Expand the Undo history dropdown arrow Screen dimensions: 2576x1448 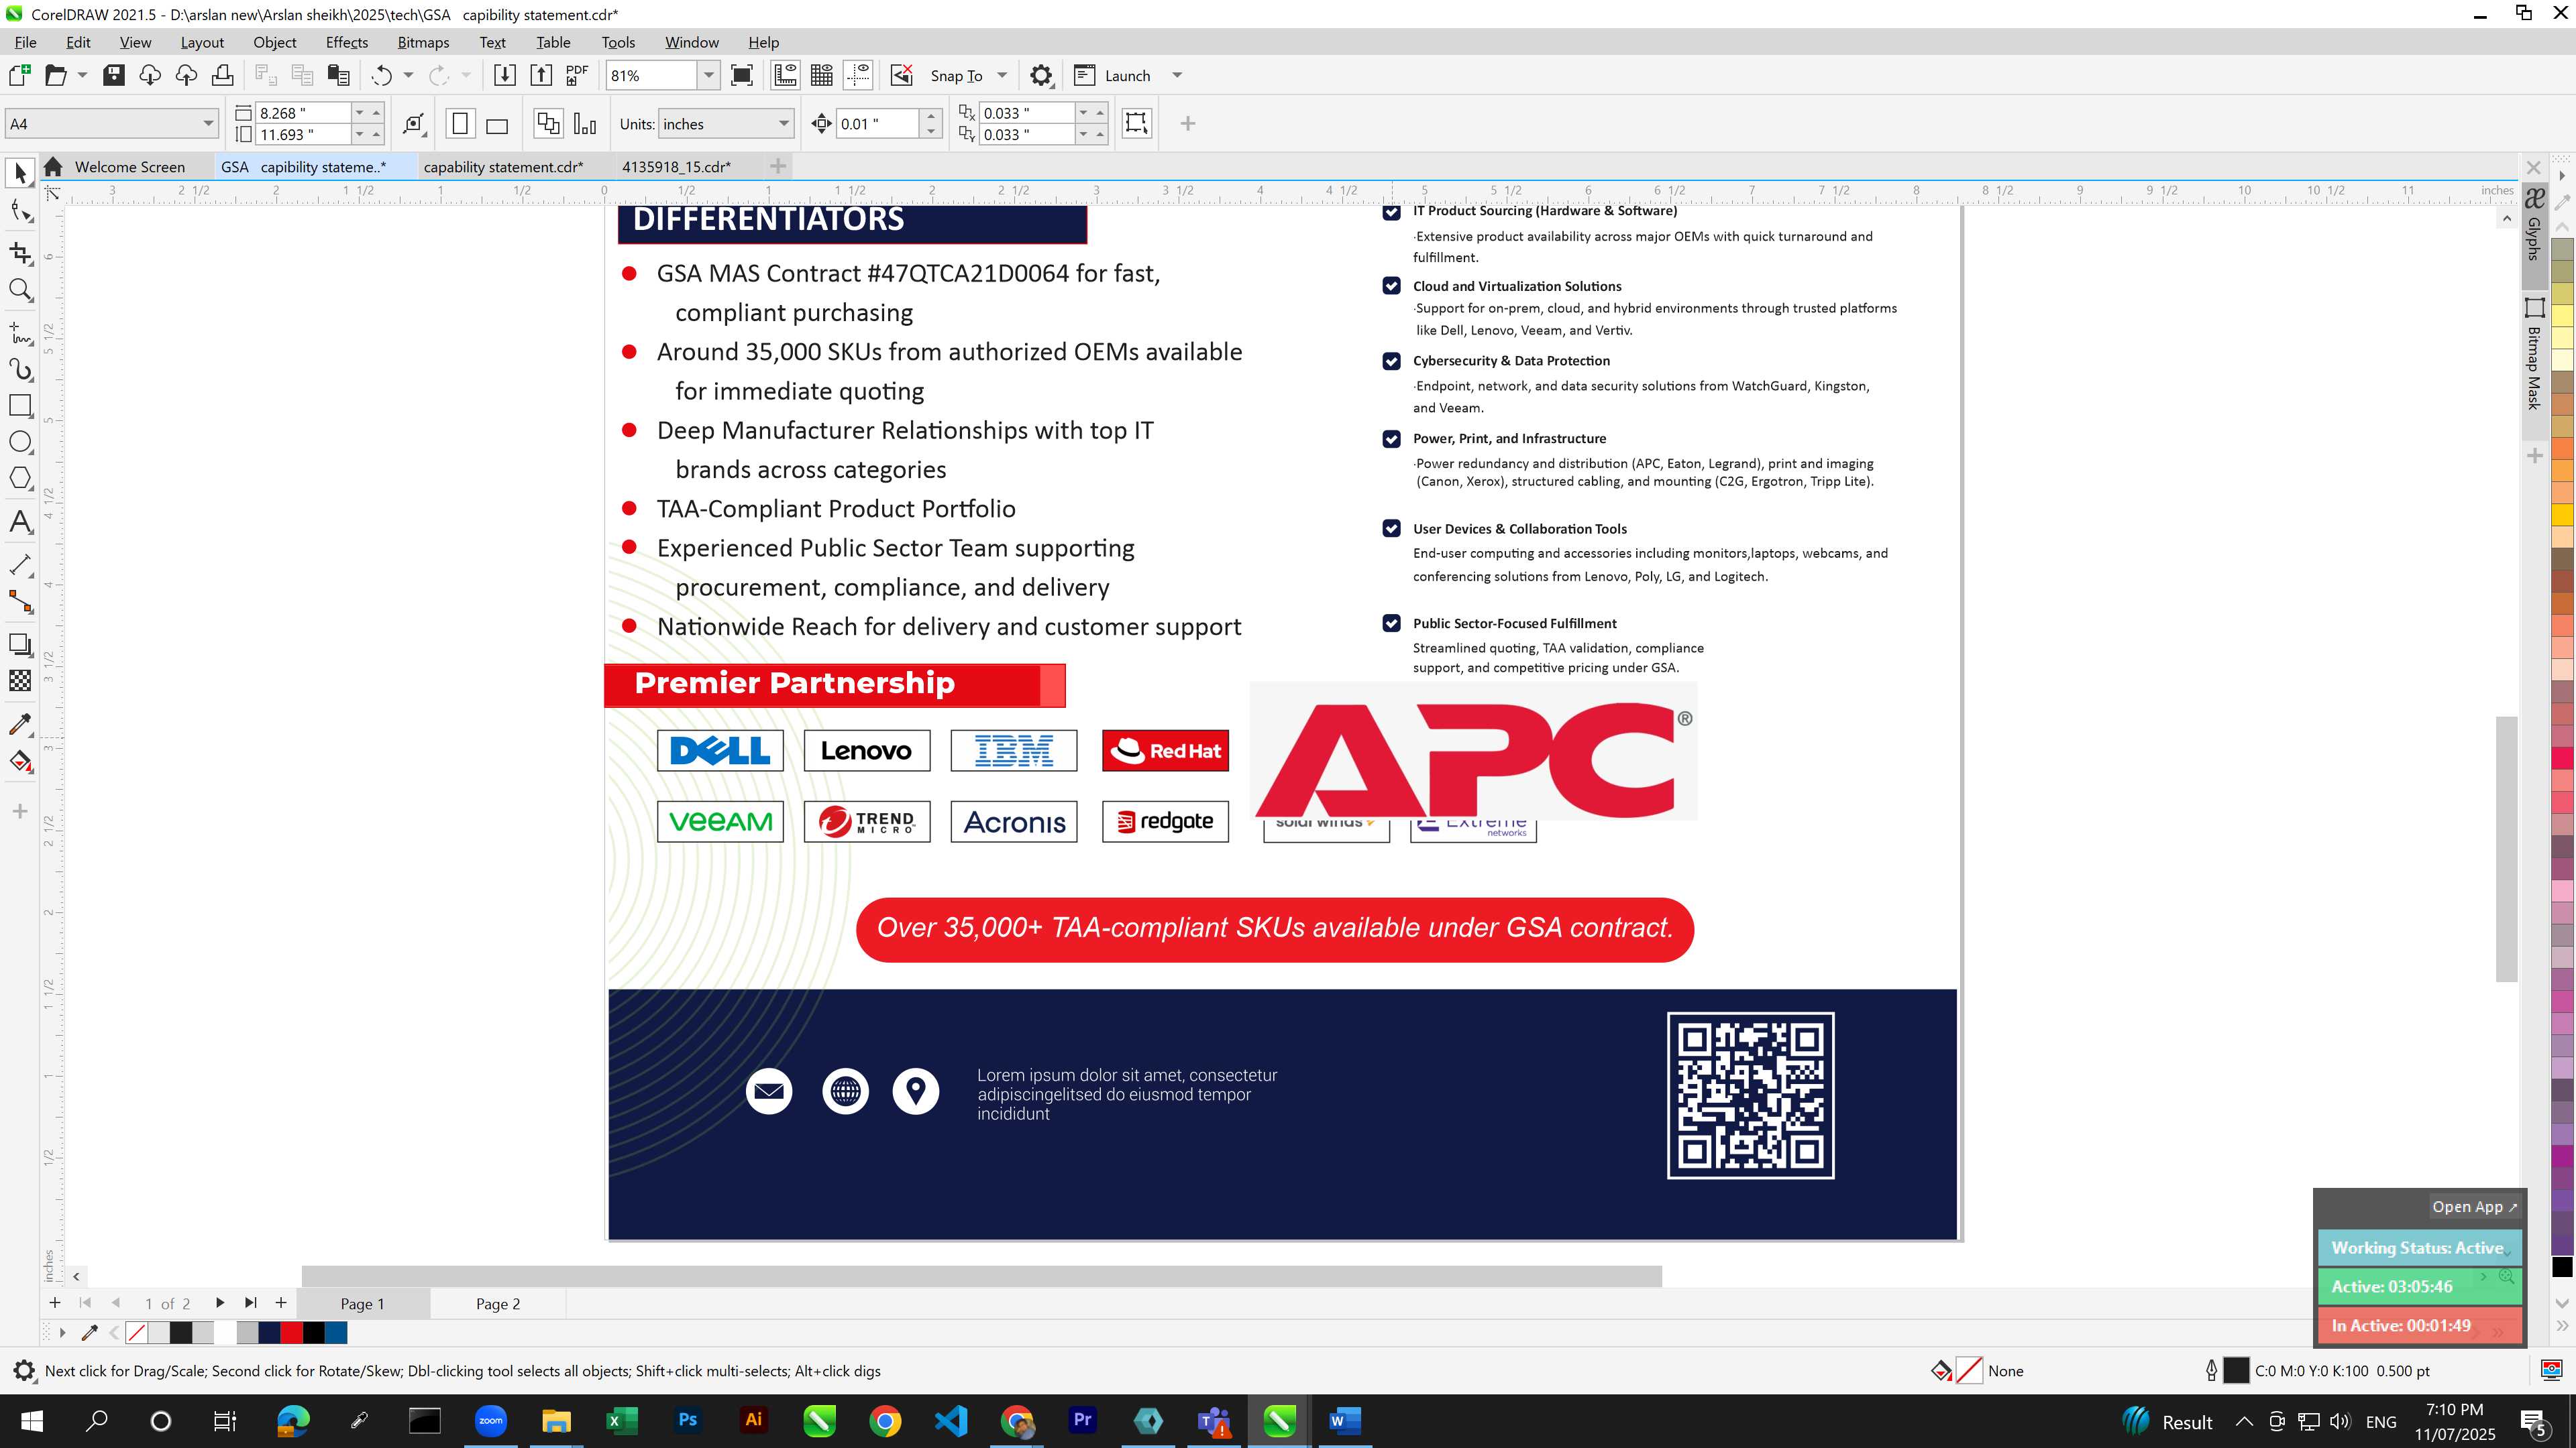(x=408, y=75)
